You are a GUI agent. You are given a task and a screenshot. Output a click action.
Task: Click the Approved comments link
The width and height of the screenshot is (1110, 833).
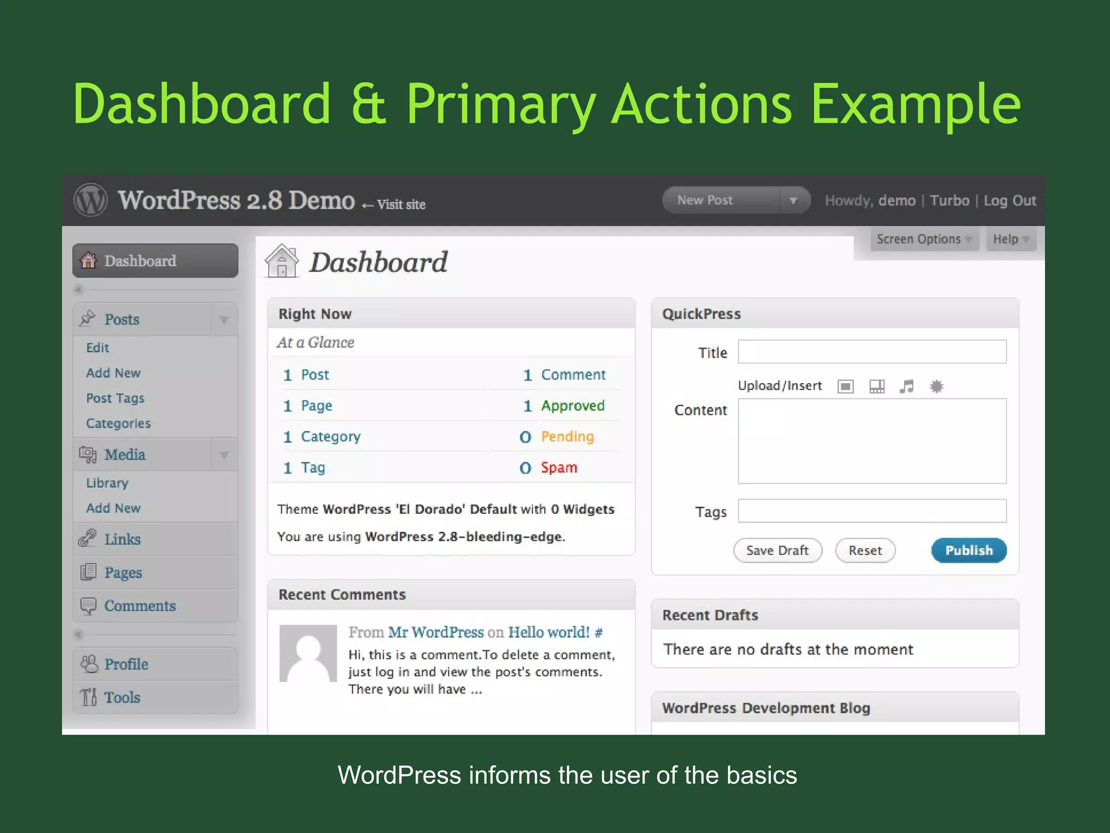pyautogui.click(x=573, y=405)
